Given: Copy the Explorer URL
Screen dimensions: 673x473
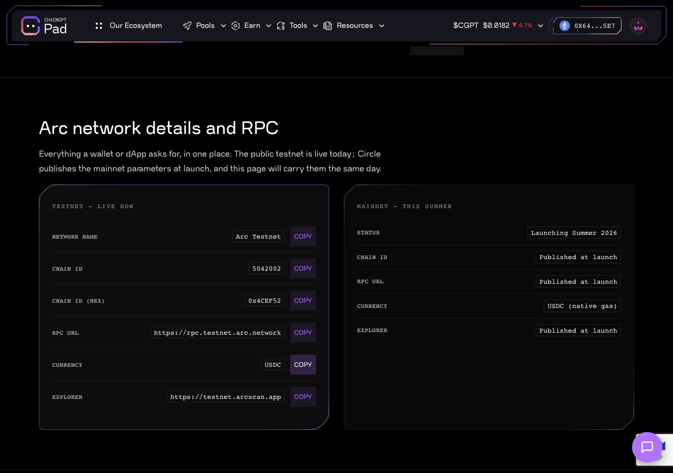Looking at the screenshot, I should click(303, 397).
